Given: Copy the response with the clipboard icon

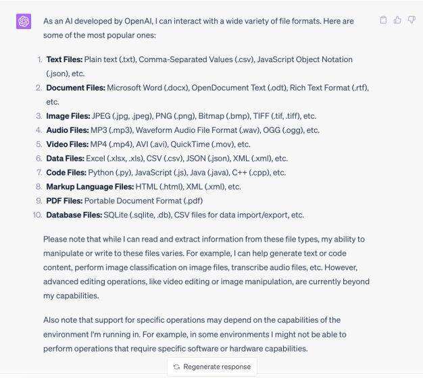Looking at the screenshot, I should coord(383,20).
